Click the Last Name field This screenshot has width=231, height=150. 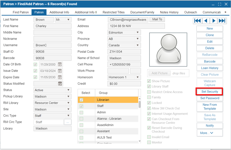(x=44, y=20)
